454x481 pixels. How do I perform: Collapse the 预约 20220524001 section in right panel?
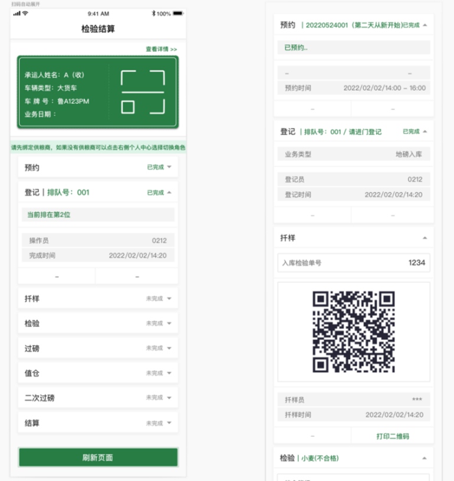425,25
